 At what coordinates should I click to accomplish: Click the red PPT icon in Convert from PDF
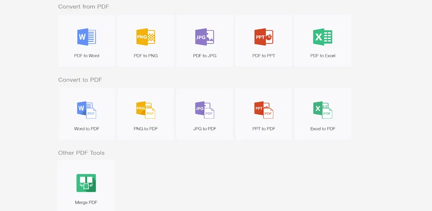[x=264, y=37]
